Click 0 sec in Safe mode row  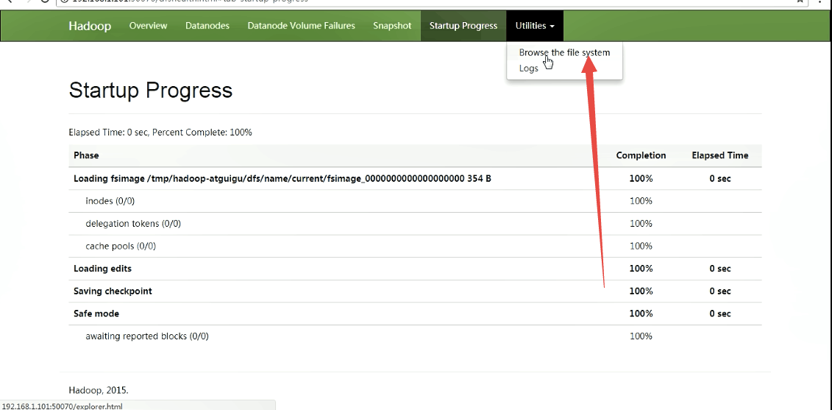pyautogui.click(x=720, y=314)
